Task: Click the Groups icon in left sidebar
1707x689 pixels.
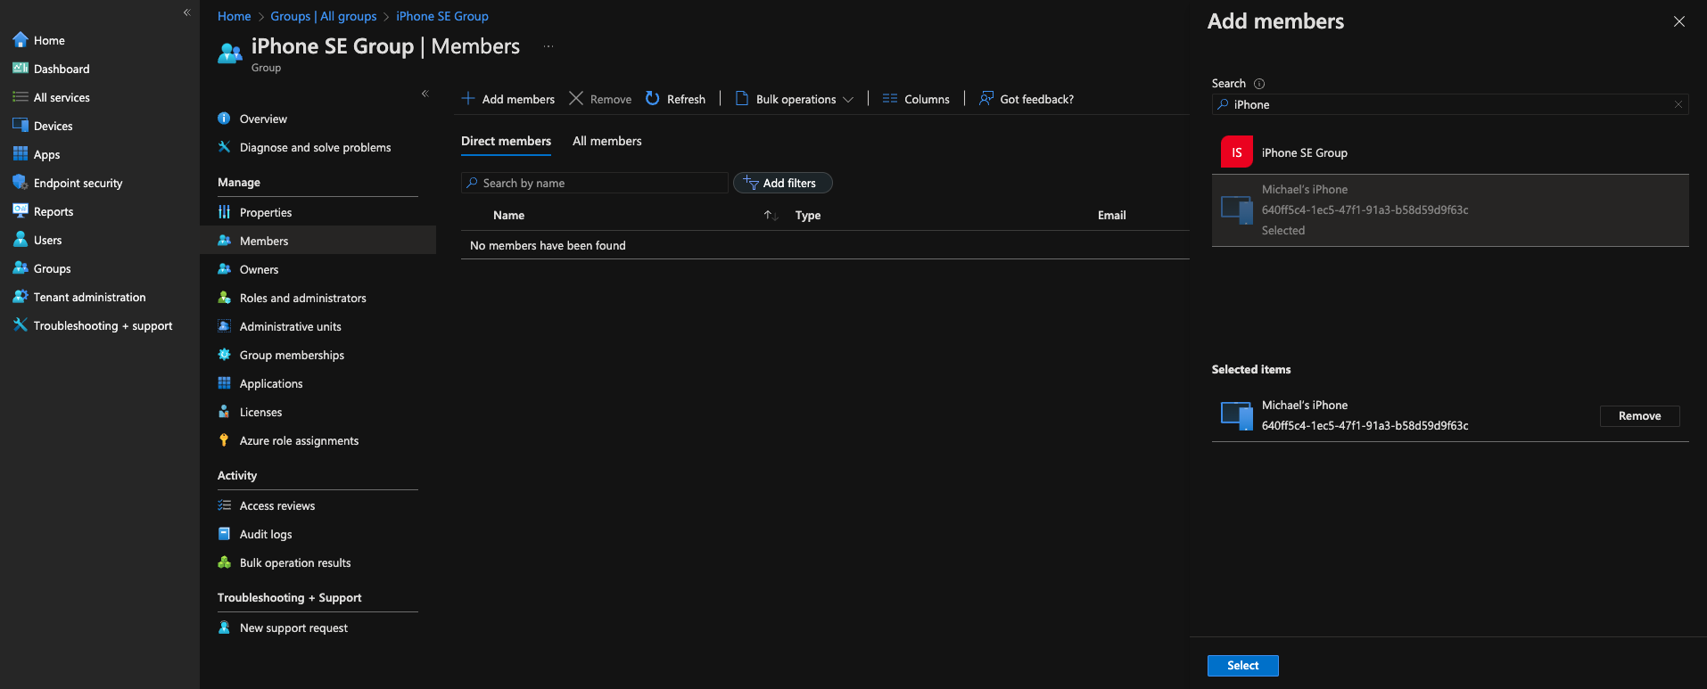Action: click(x=21, y=268)
